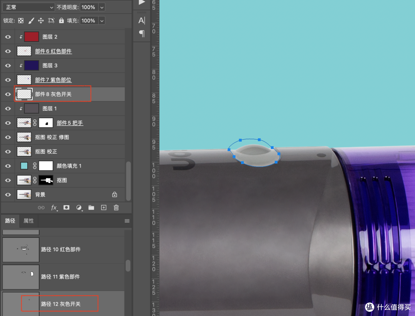Hide 部件8 灰色开关 layer
Image resolution: width=415 pixels, height=316 pixels.
pos(8,94)
